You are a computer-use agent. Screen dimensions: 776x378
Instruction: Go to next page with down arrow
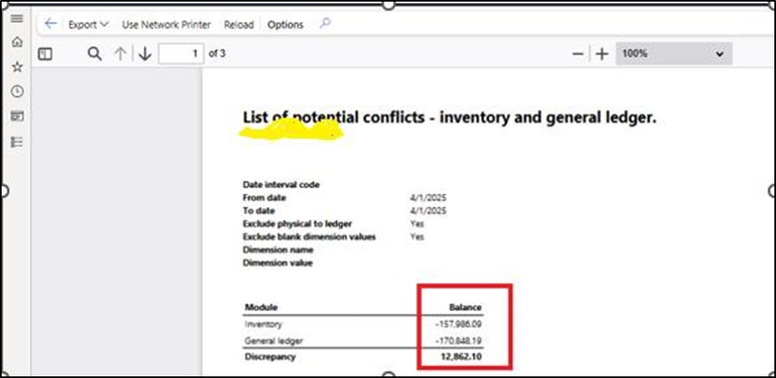[x=145, y=54]
